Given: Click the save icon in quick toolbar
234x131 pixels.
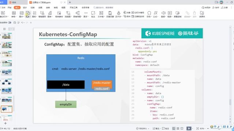Looking at the screenshot, I should click(x=15, y=23).
